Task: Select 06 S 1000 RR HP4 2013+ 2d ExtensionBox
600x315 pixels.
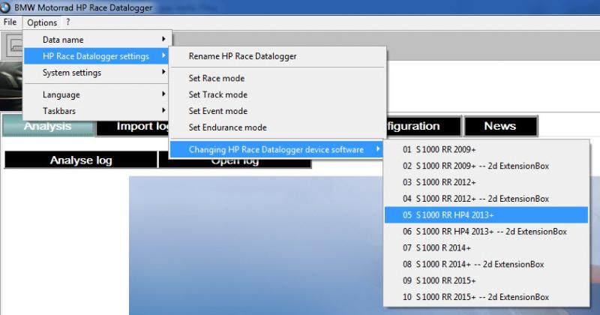Action: point(486,231)
